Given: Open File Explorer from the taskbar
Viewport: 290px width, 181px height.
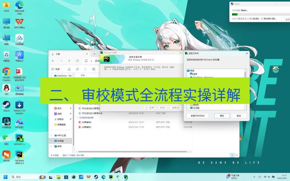Looking at the screenshot, I should coord(59,177).
